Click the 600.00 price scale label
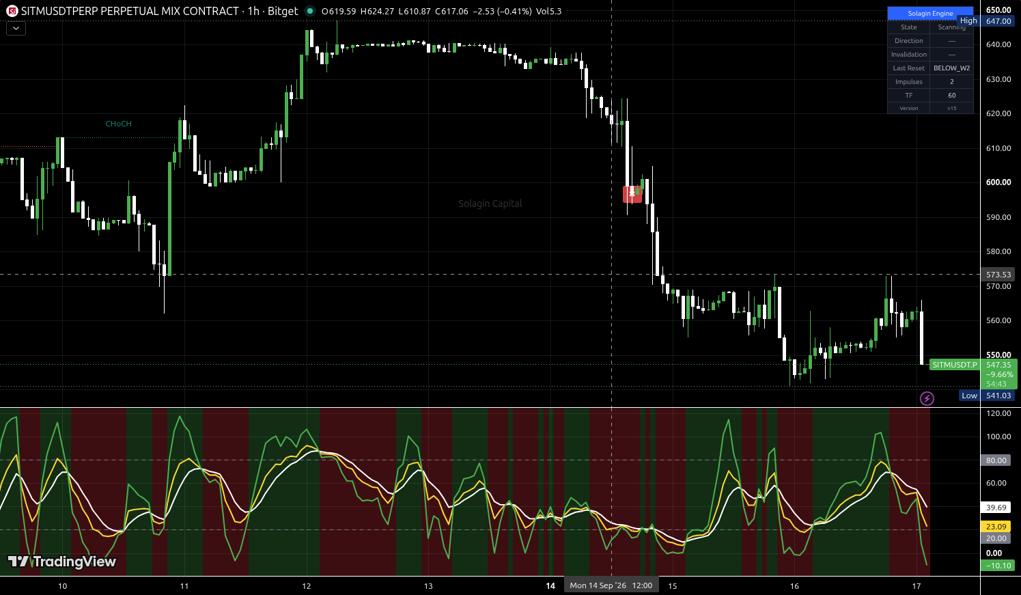1021x595 pixels. (998, 182)
